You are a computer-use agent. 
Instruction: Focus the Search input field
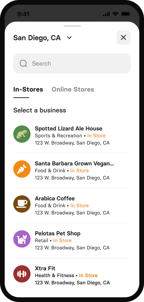tap(72, 63)
